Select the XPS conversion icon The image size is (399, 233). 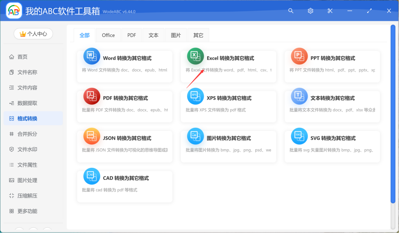point(195,96)
